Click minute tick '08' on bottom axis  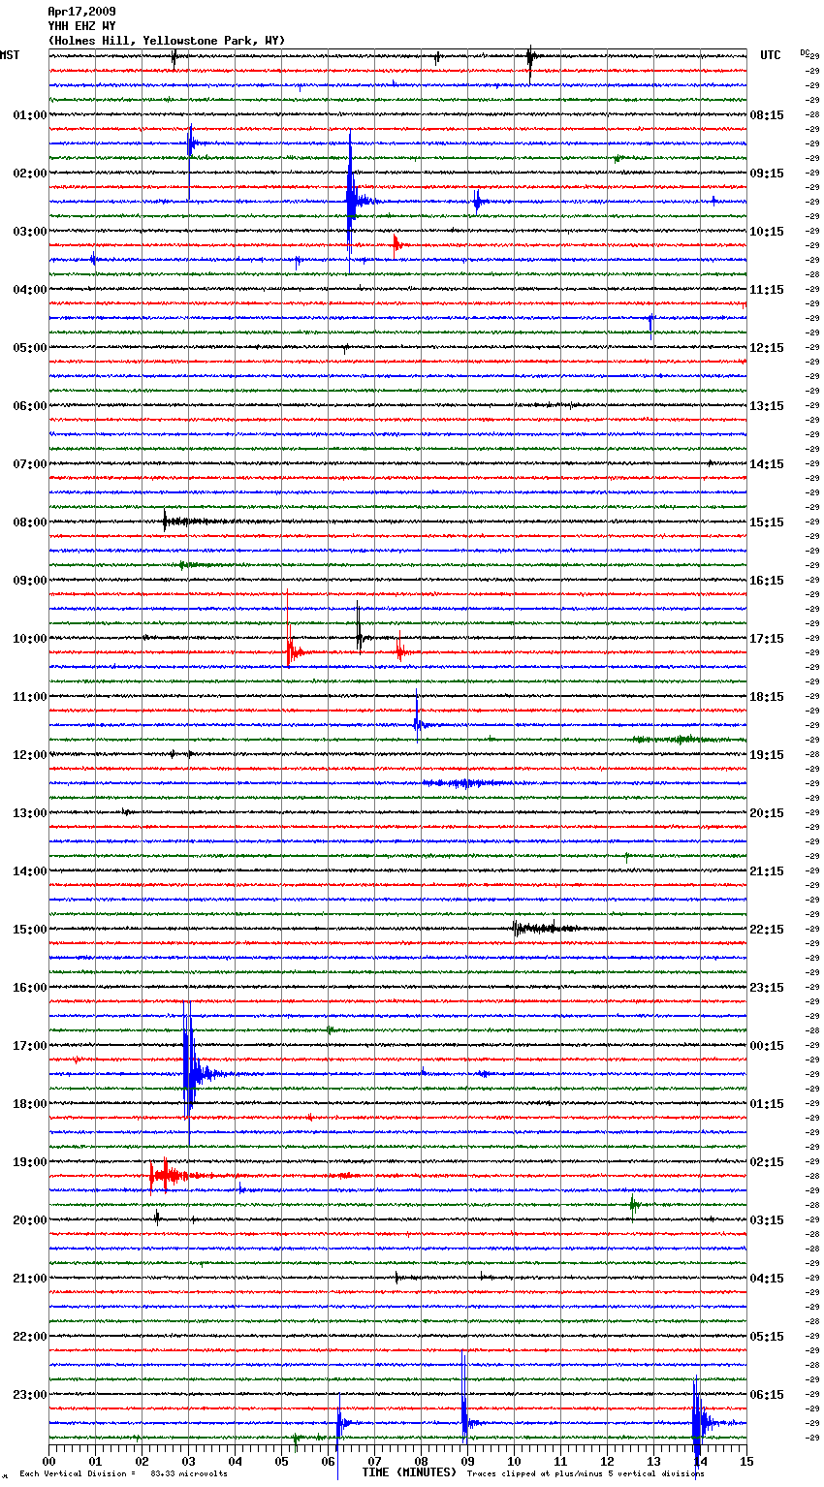pyautogui.click(x=421, y=1461)
